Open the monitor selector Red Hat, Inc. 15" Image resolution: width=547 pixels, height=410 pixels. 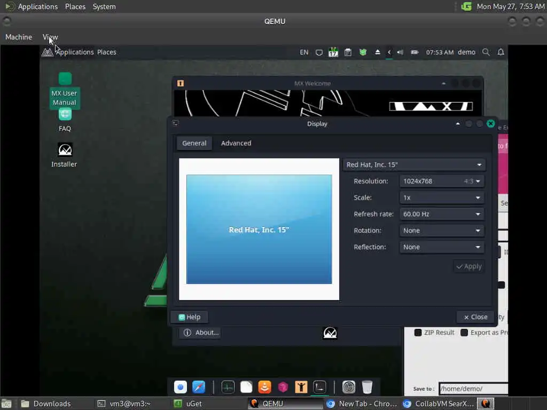(x=414, y=164)
